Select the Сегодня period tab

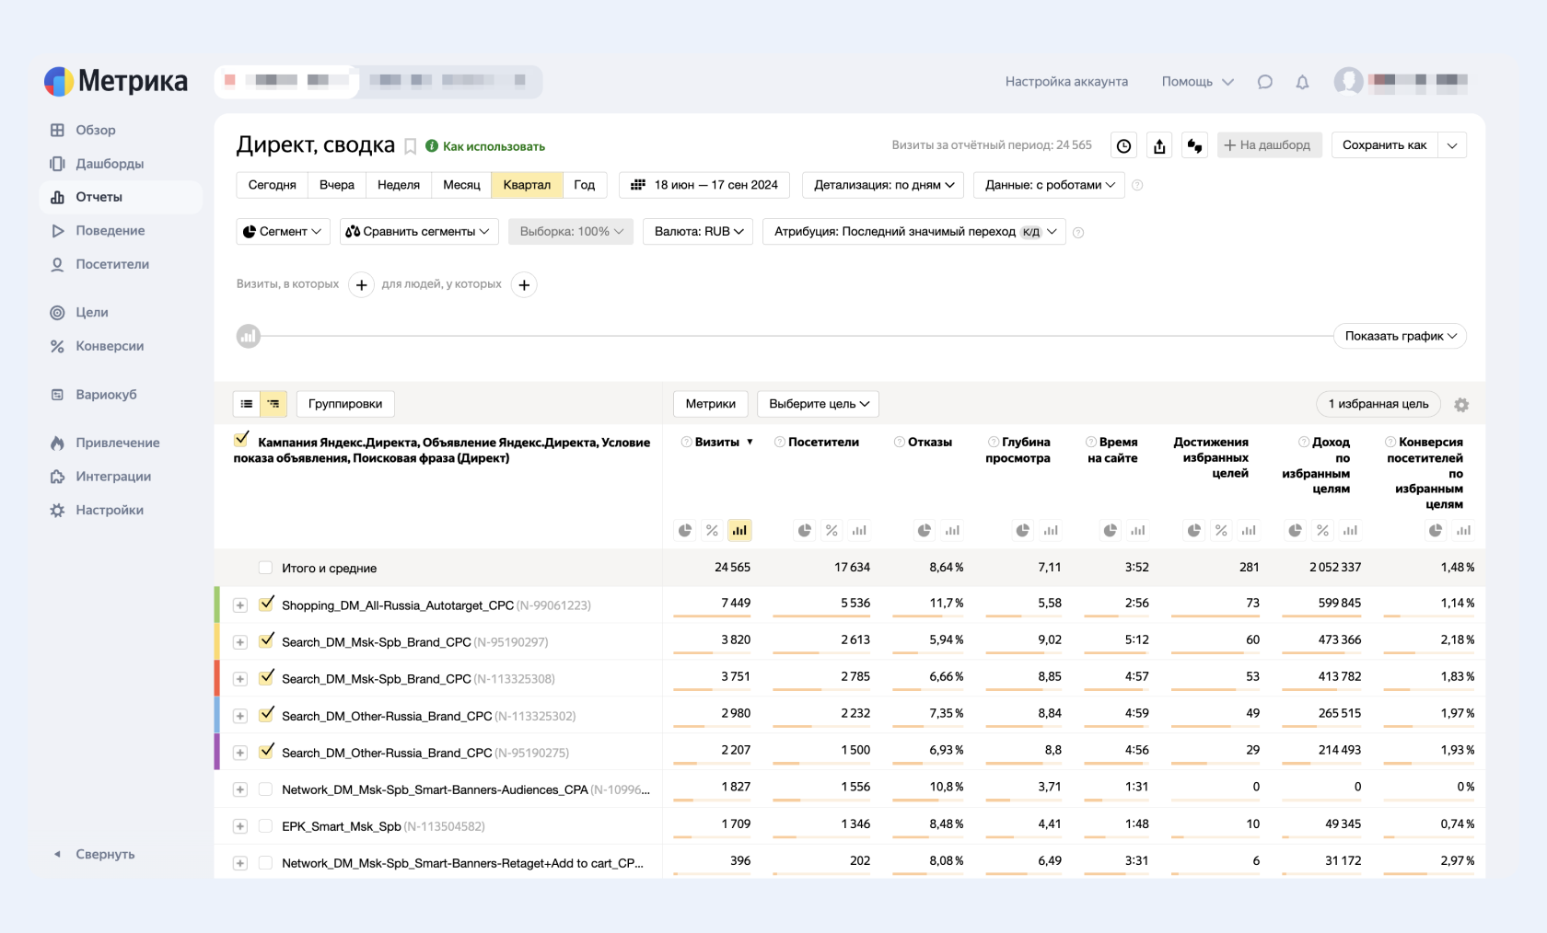click(x=272, y=185)
